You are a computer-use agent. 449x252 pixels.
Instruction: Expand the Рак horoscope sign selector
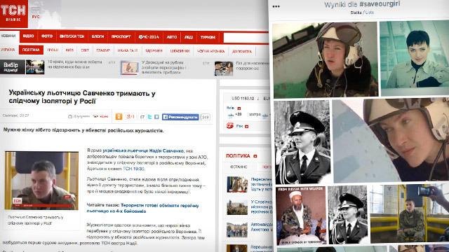click(x=246, y=126)
